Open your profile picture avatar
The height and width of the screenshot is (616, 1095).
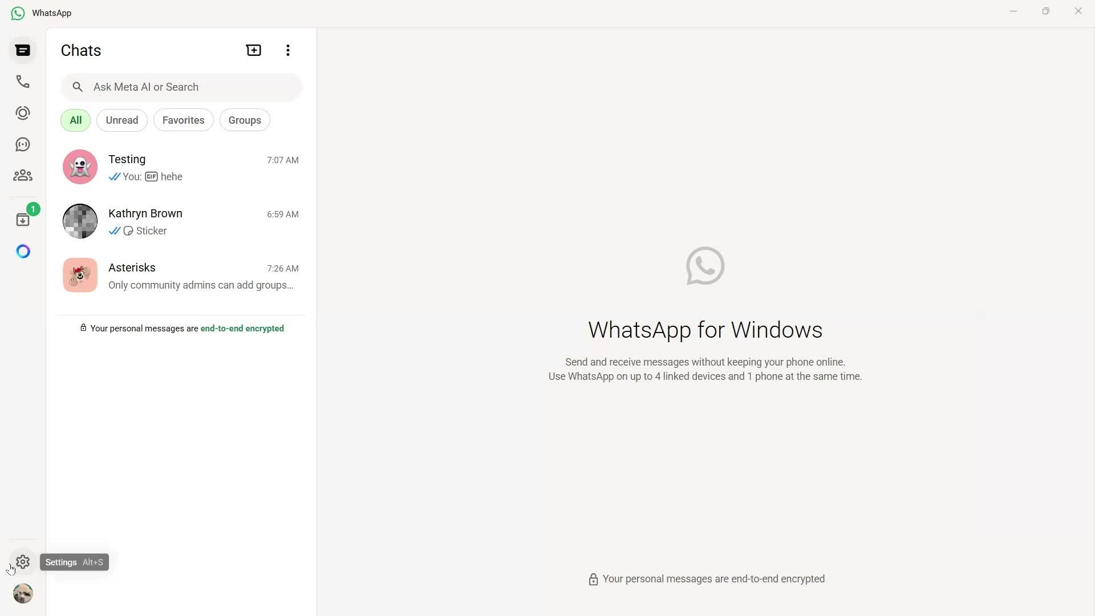coord(23,593)
